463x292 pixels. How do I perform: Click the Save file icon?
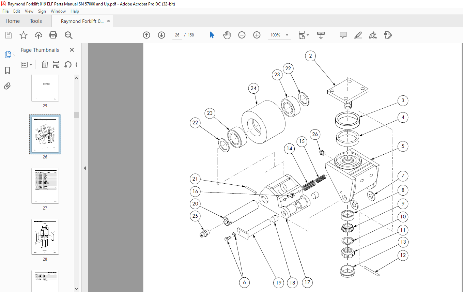pyautogui.click(x=9, y=35)
